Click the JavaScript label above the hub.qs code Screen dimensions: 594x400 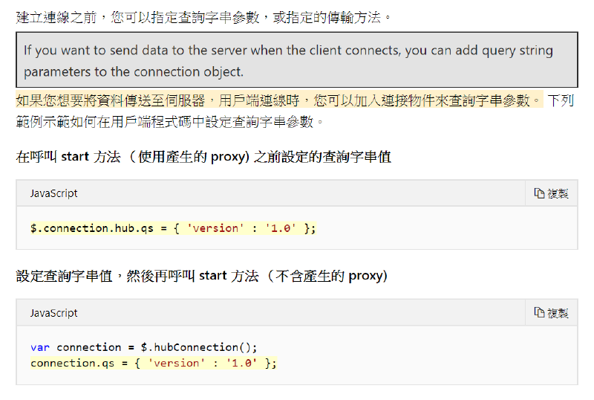(53, 193)
